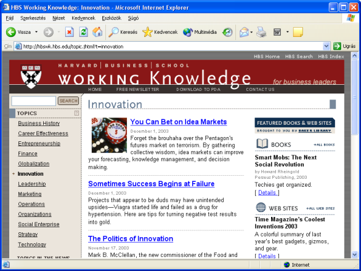
Task: Click the HBS Search top link
Action: [x=299, y=57]
